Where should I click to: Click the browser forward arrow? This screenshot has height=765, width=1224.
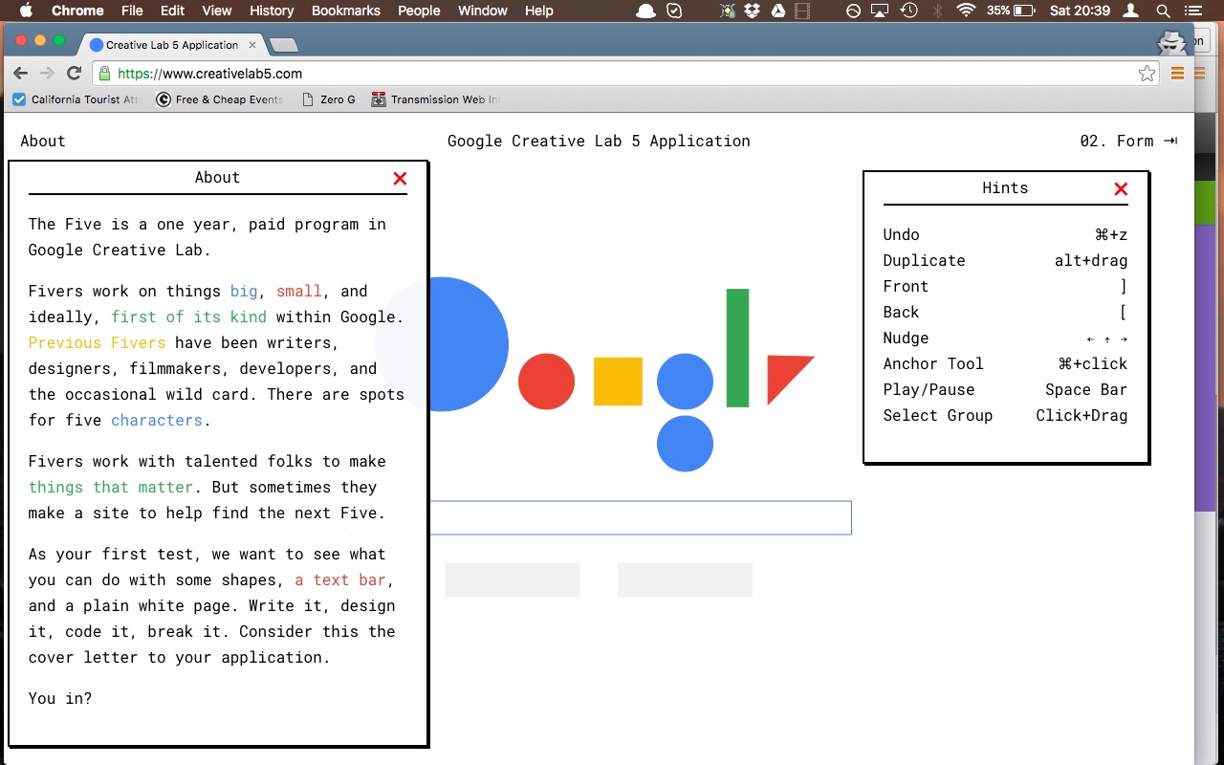[x=47, y=74]
